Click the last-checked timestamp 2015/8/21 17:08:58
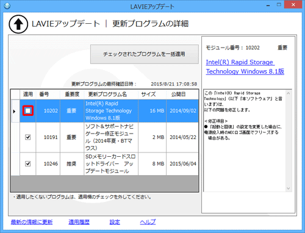 click(174, 84)
